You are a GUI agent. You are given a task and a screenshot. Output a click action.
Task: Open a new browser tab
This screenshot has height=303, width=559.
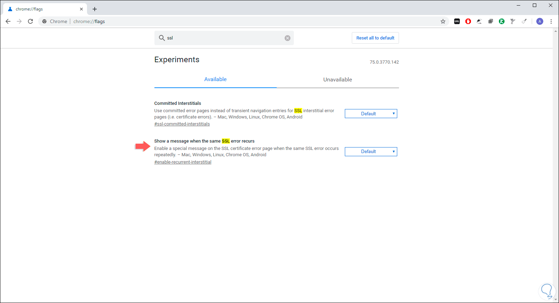tap(95, 9)
